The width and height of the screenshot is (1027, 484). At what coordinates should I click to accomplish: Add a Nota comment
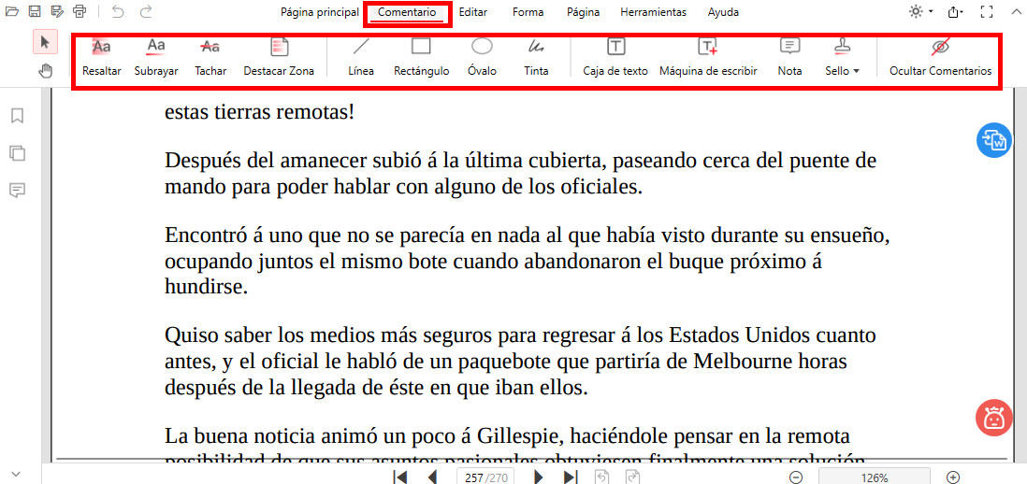coord(790,58)
